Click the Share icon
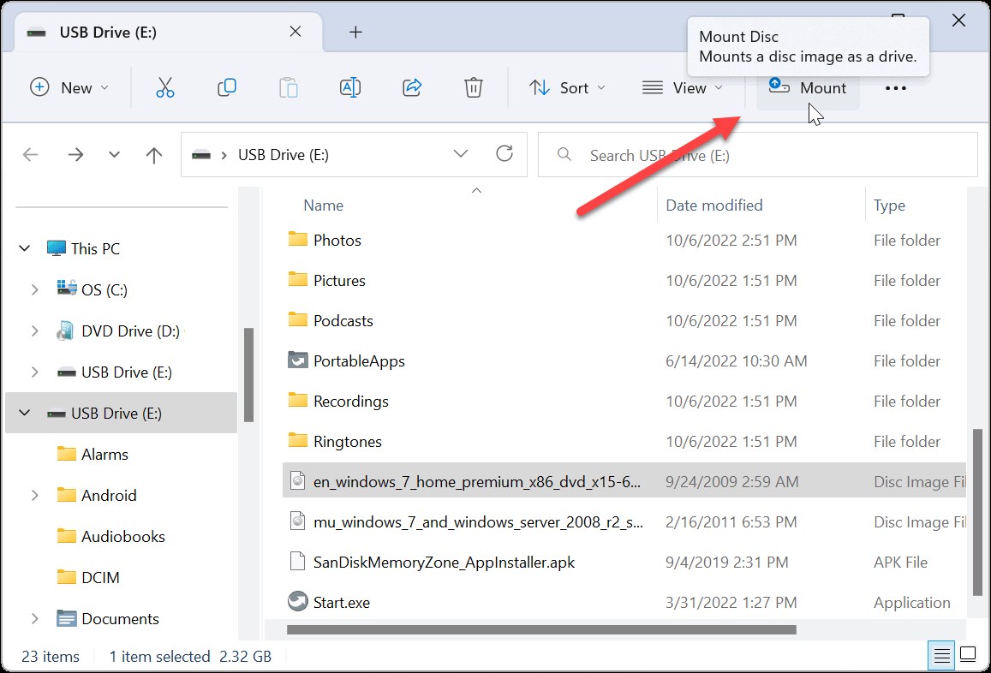 (x=412, y=87)
